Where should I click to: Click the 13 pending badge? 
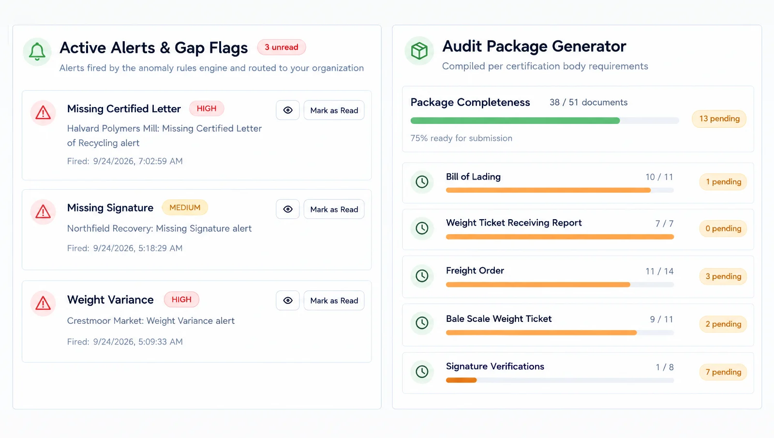(x=719, y=119)
